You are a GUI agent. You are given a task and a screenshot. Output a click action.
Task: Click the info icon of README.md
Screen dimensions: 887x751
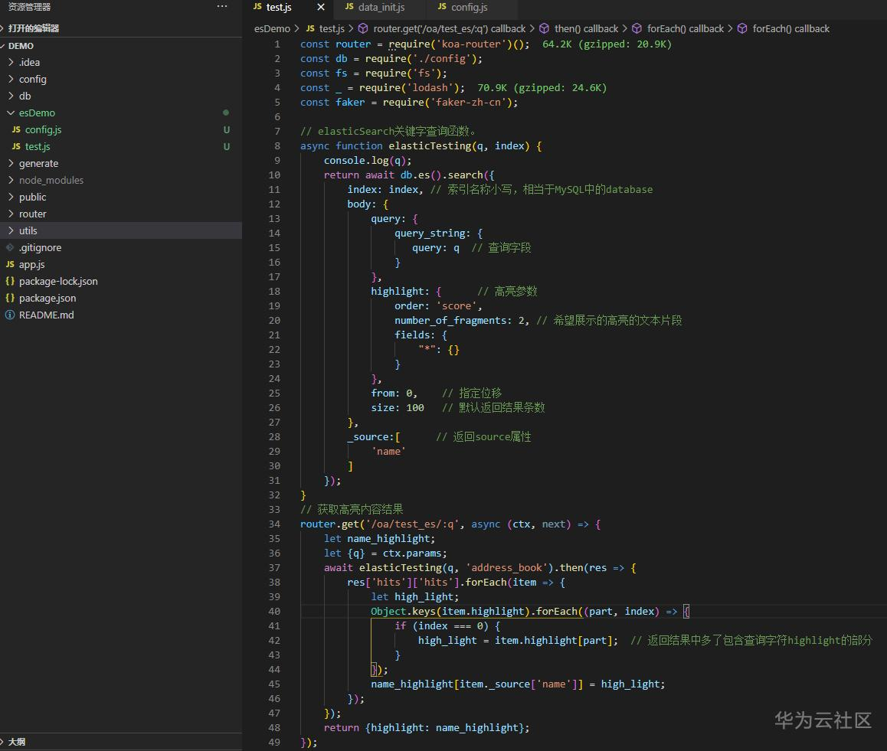point(10,315)
